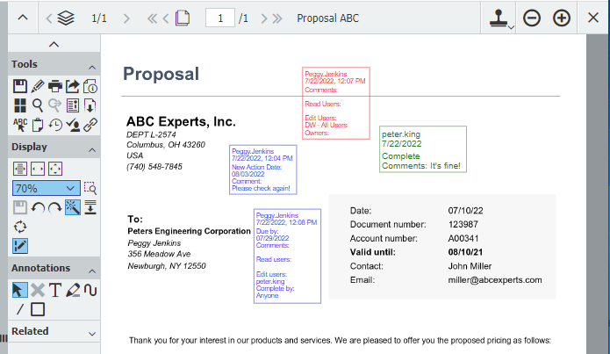
Task: Click the chain link icon in Tools
Action: click(x=90, y=124)
